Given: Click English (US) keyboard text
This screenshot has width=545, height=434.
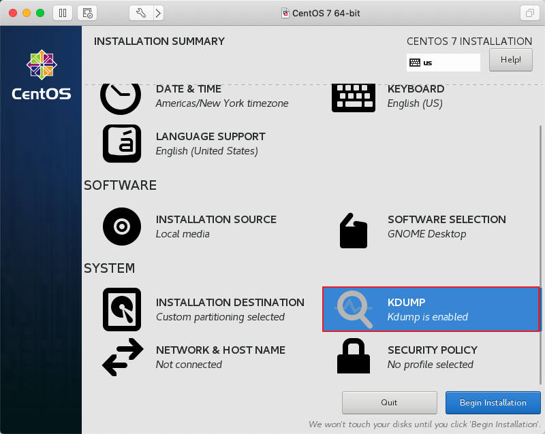Looking at the screenshot, I should point(415,103).
